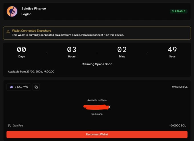194x141 pixels.
Task: Click 'Available from 25/05/2026, 19:00:00' text
Action: click(x=31, y=72)
